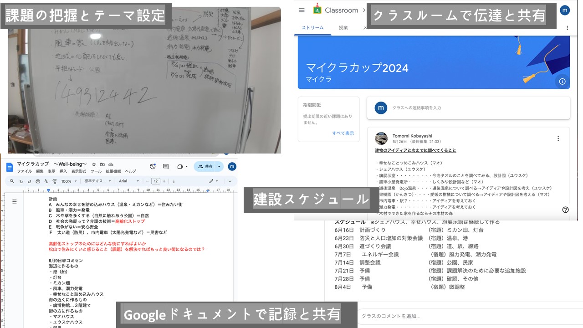Open the 拡張機能 menu
The width and height of the screenshot is (583, 328).
coord(113,171)
